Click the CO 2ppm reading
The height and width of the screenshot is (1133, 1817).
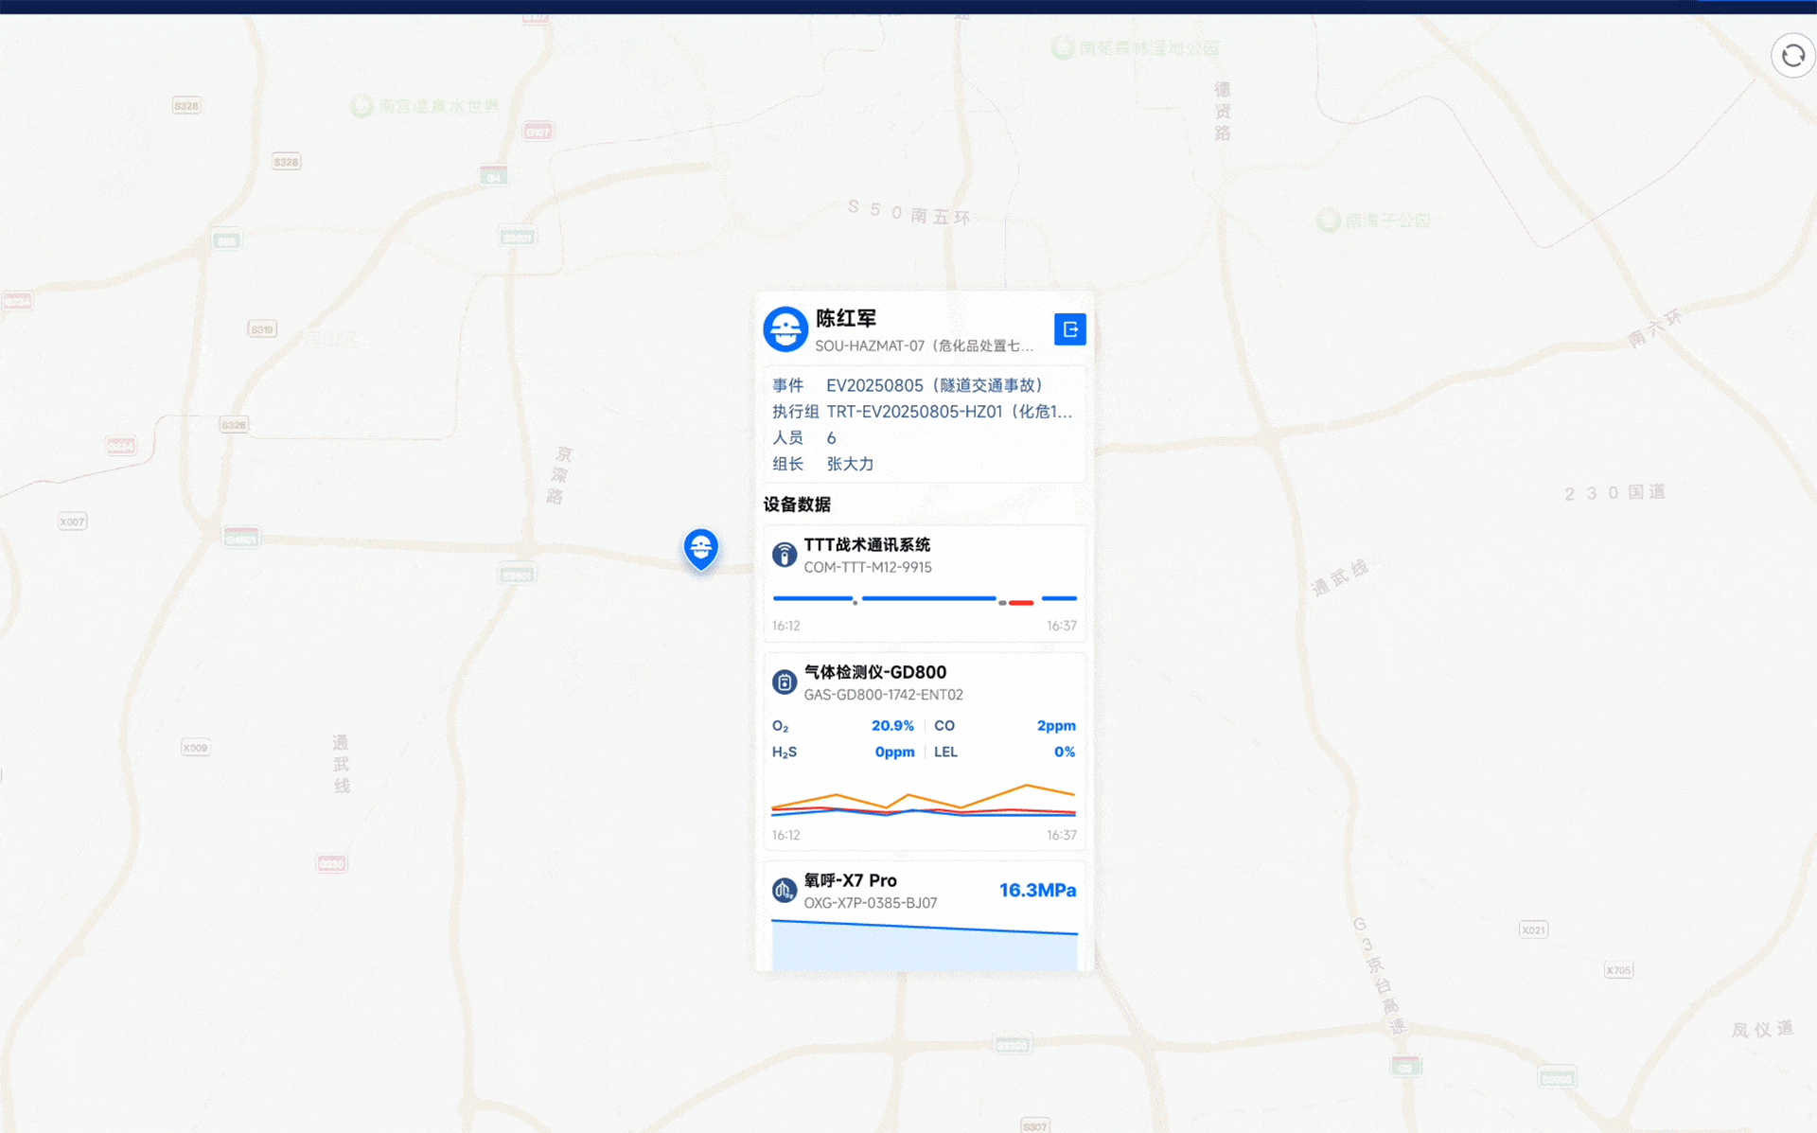tap(1055, 726)
